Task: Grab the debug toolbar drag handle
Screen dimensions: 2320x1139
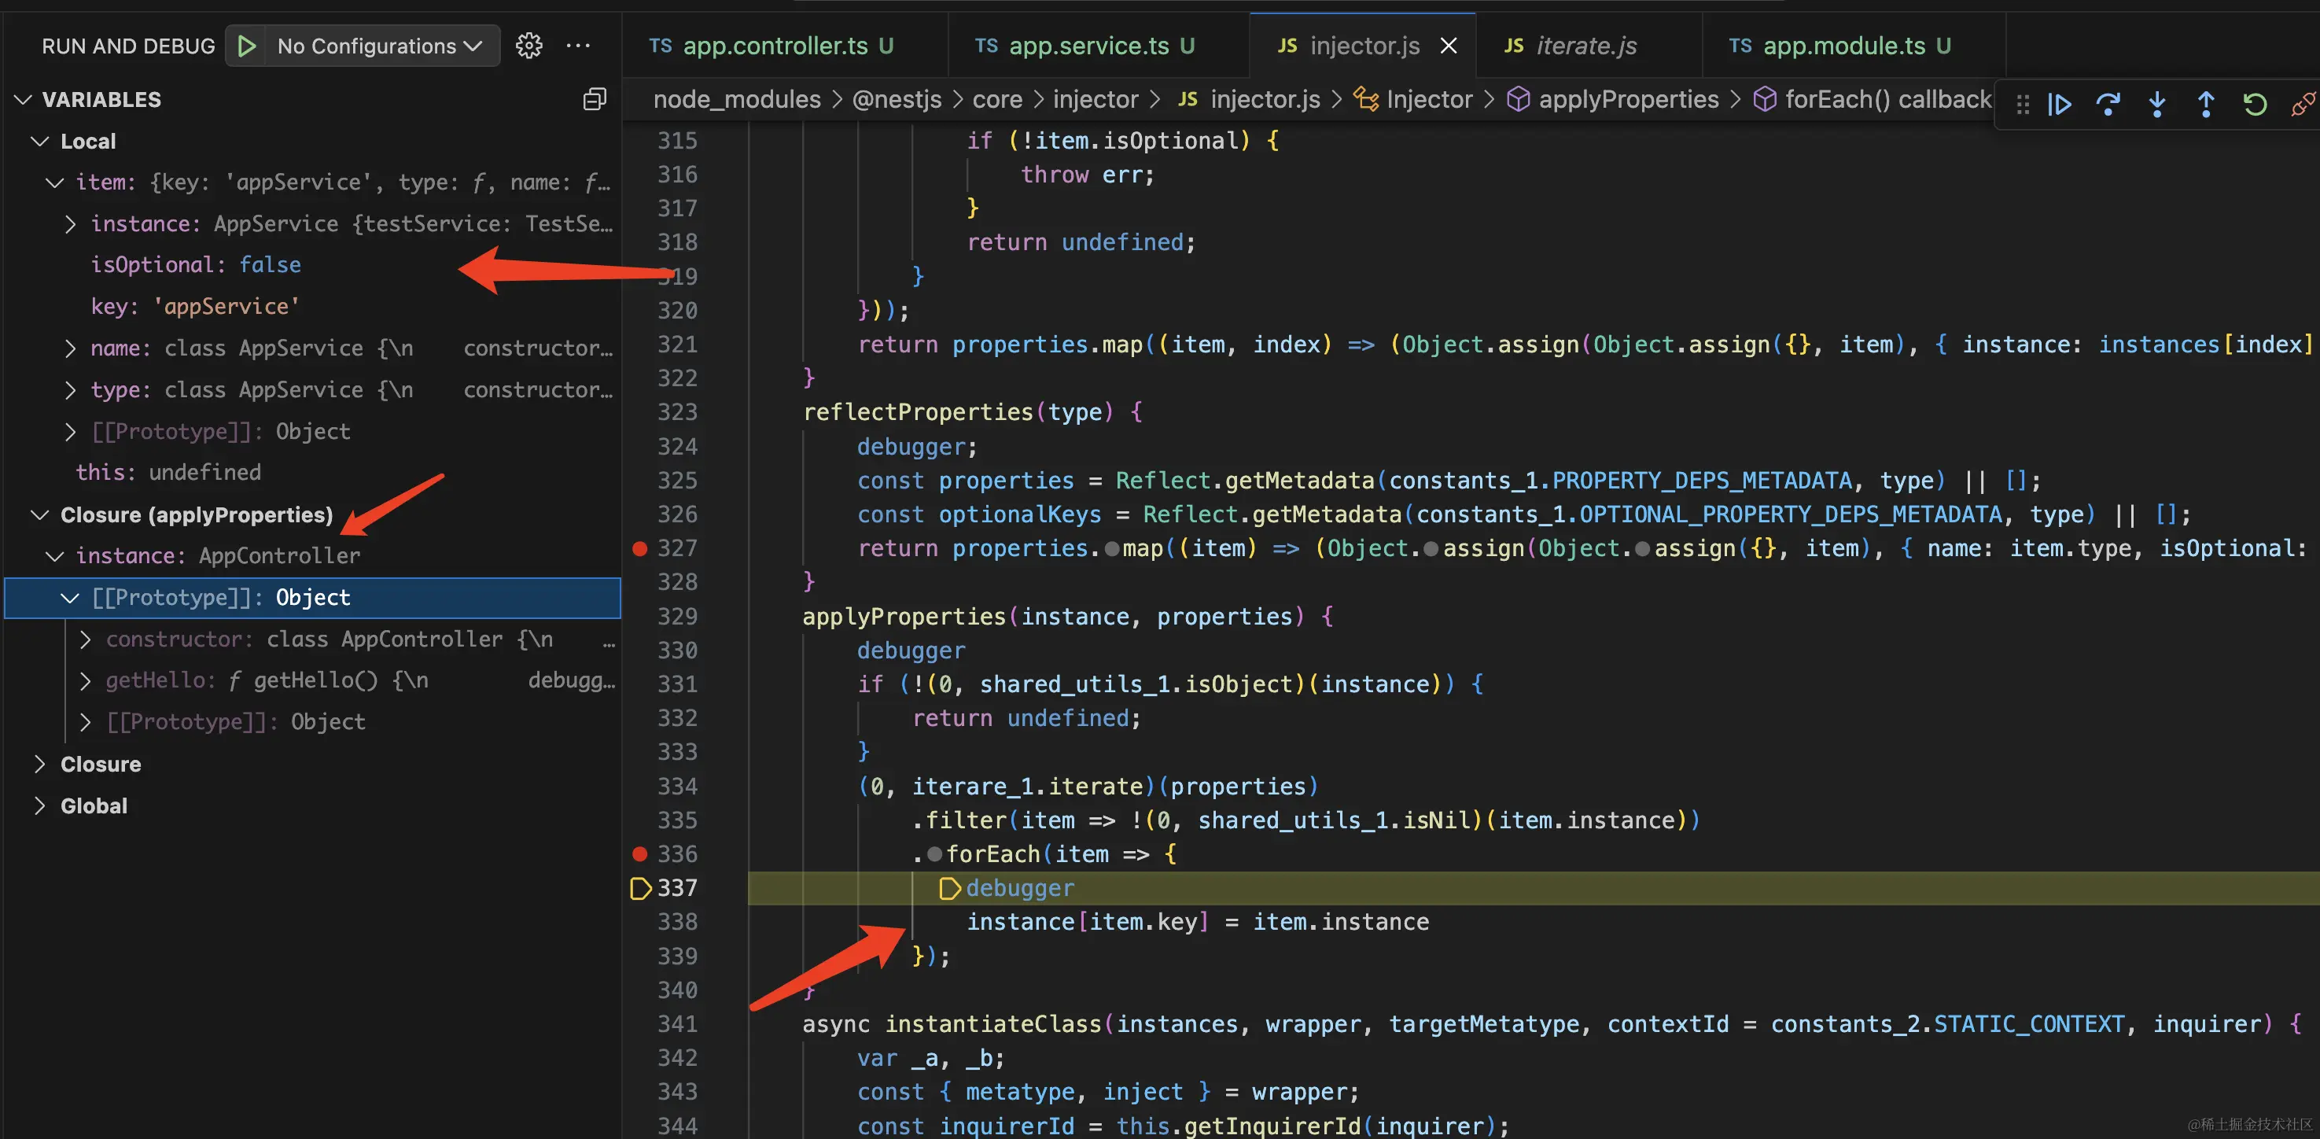Action: coord(2023,105)
